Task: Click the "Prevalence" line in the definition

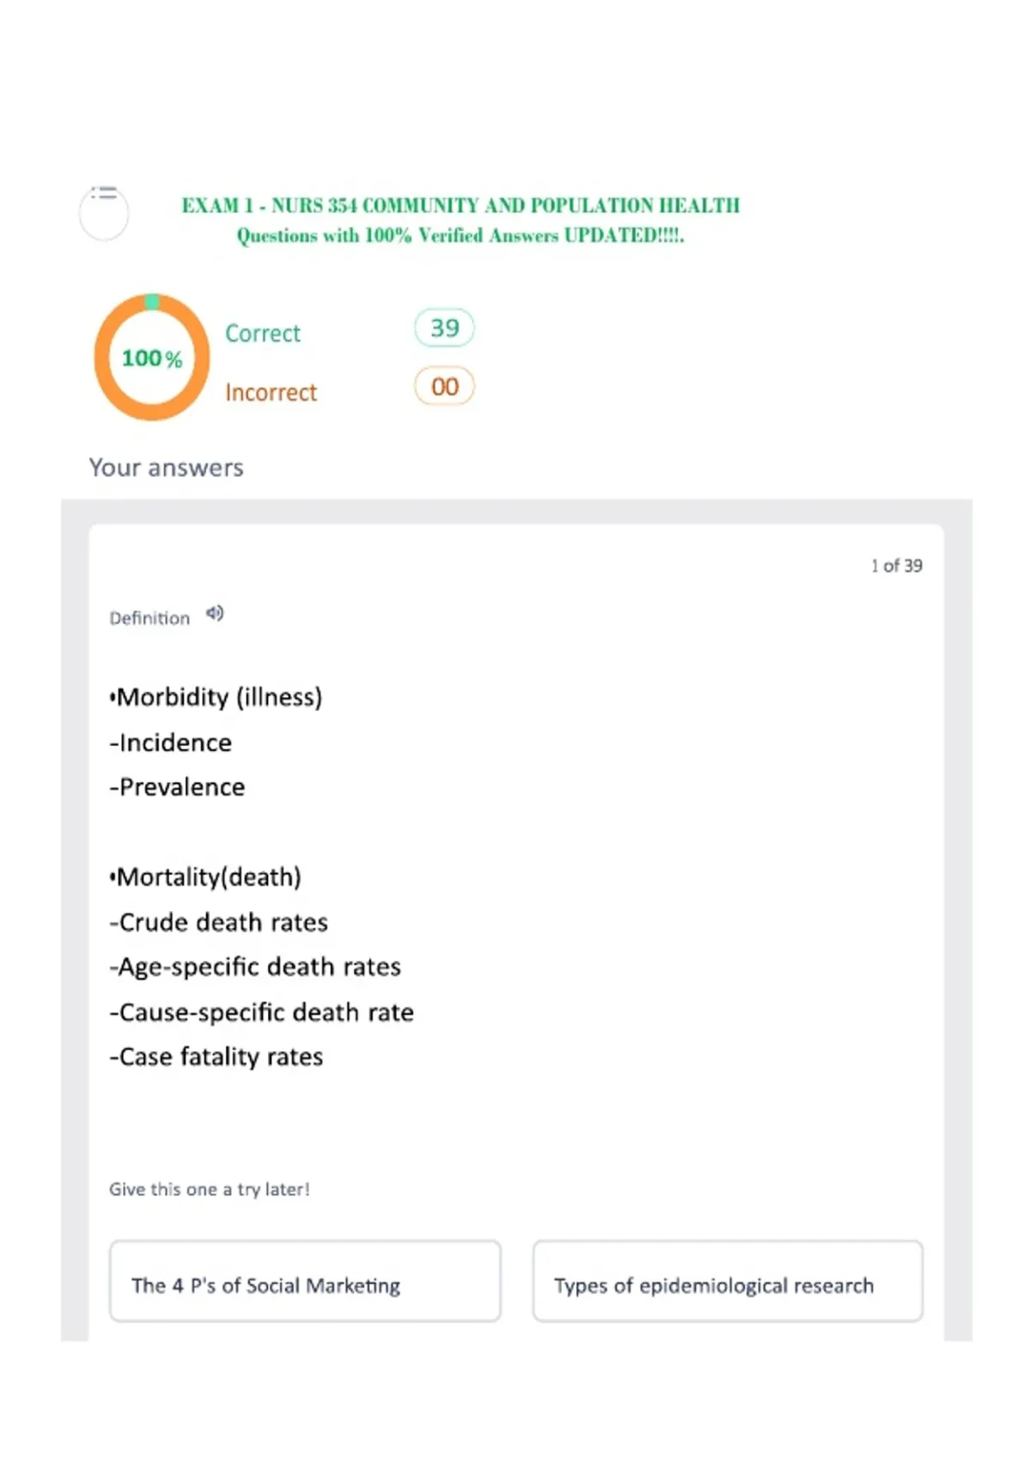Action: [177, 787]
